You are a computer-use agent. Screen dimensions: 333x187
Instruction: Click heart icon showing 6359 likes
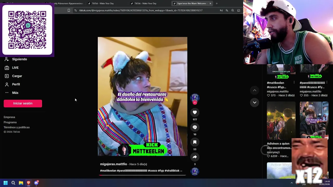(x=268, y=156)
